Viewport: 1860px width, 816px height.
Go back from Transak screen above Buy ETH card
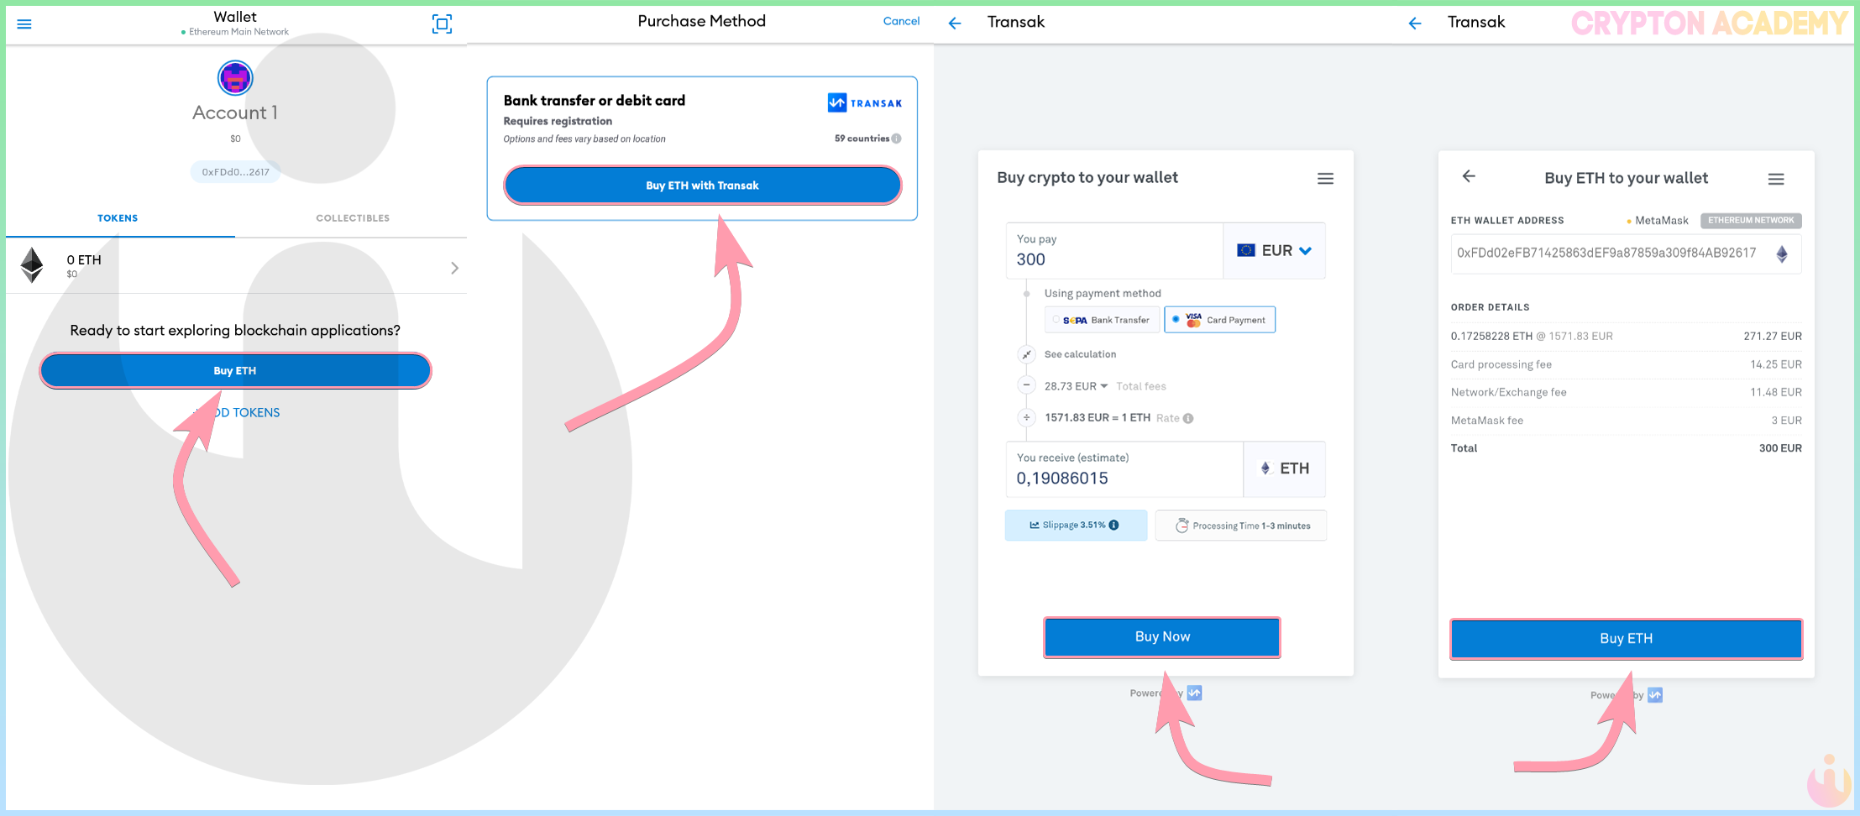click(1415, 24)
